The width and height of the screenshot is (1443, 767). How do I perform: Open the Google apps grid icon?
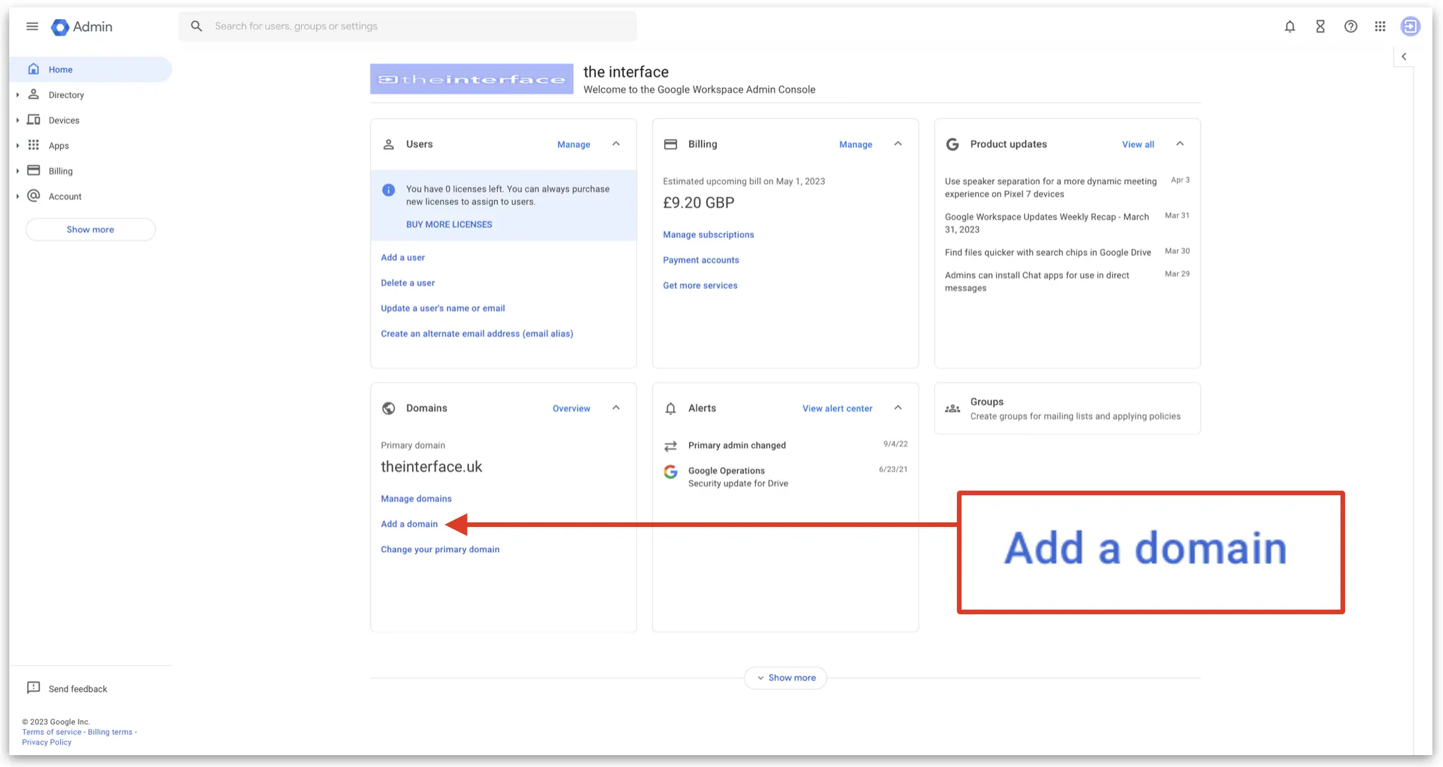(x=1380, y=26)
